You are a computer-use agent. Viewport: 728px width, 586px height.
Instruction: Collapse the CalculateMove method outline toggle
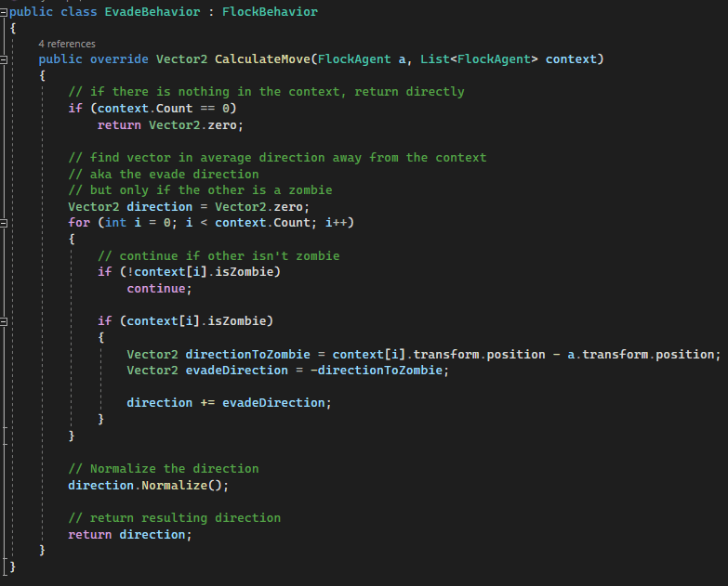(5, 59)
